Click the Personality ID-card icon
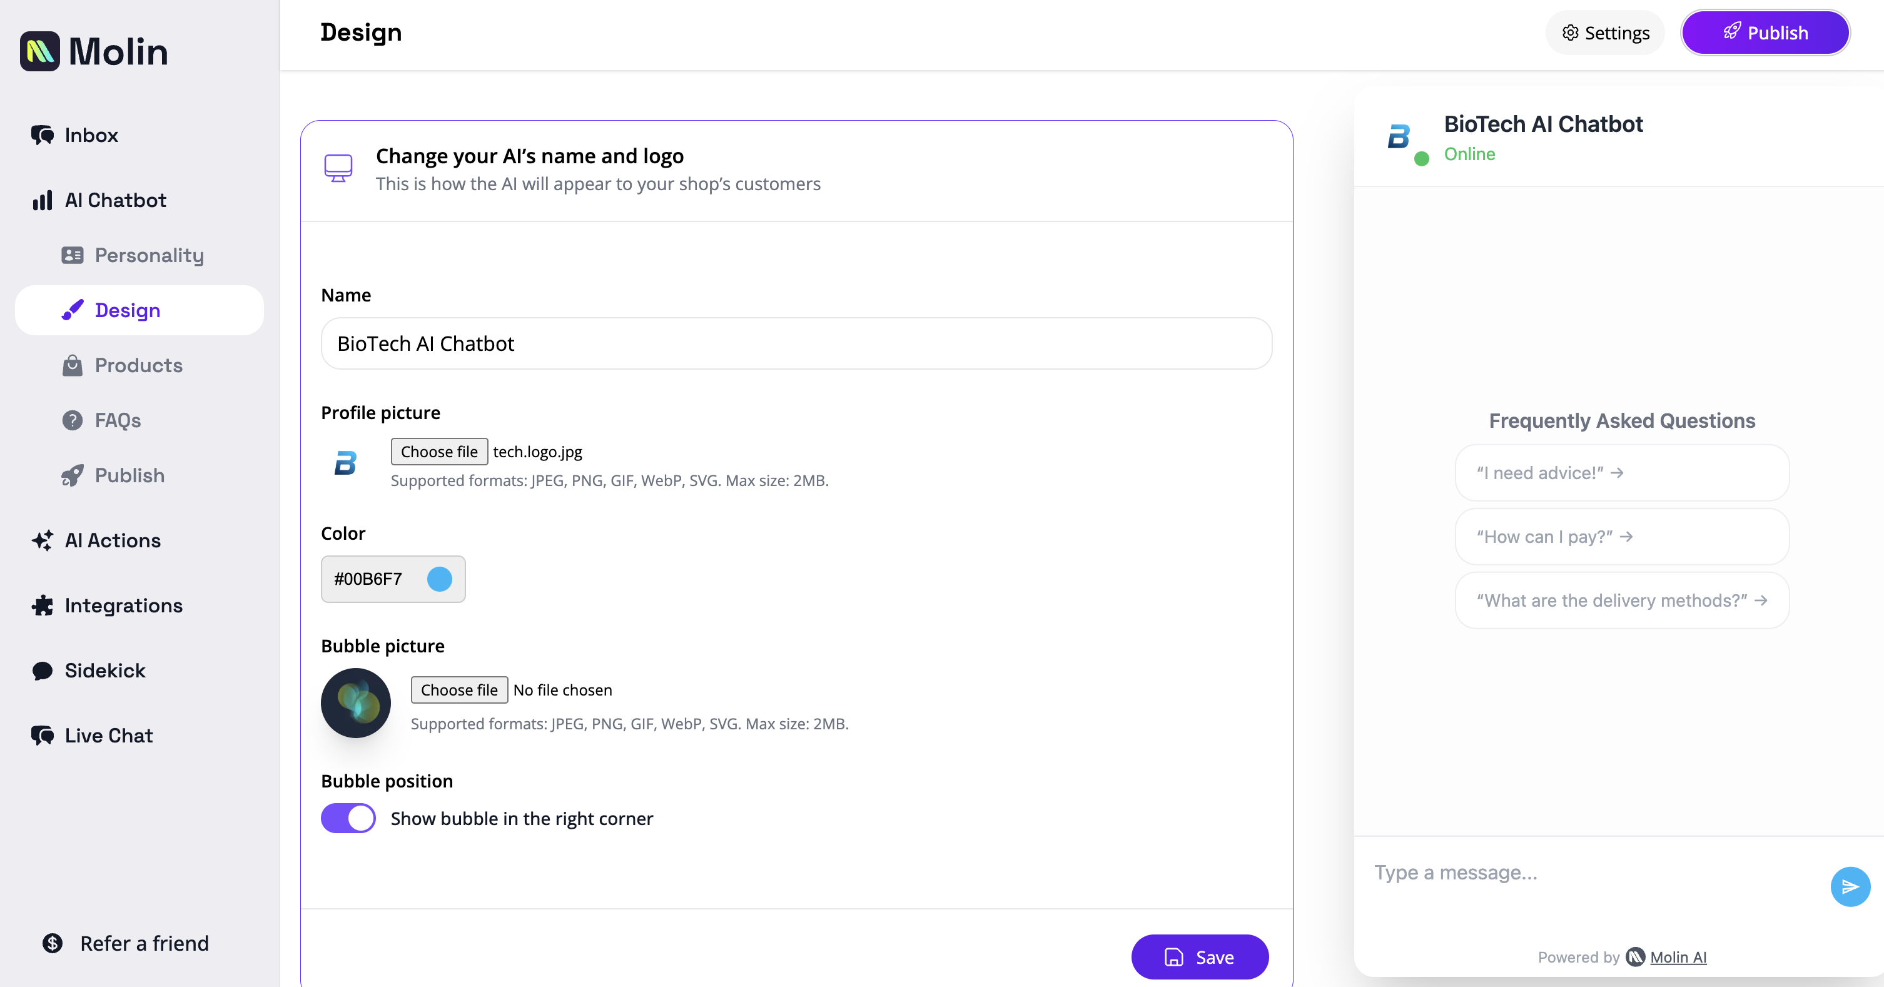The height and width of the screenshot is (987, 1884). 73,255
